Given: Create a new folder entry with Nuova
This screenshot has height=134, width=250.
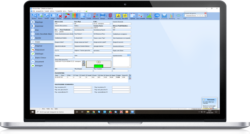Looking at the screenshot, I should [x=83, y=16].
